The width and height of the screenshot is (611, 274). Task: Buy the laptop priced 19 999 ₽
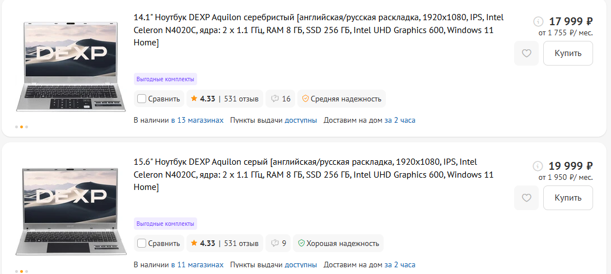point(568,198)
